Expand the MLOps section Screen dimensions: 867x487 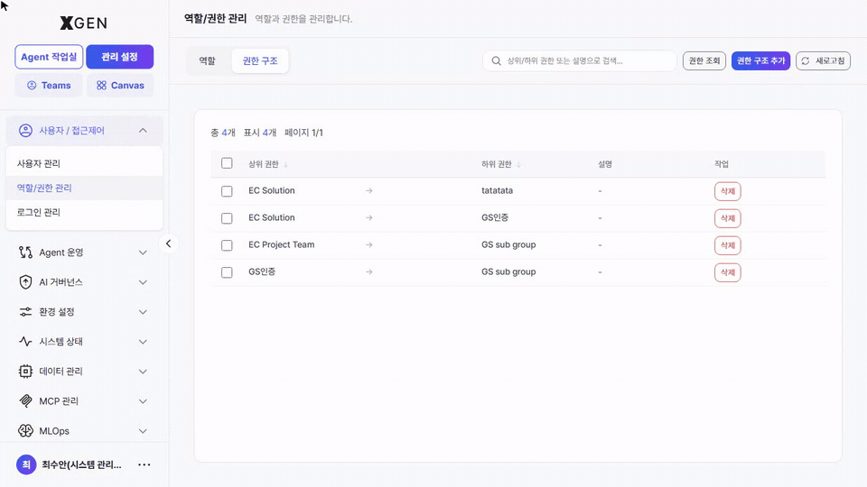(x=143, y=431)
